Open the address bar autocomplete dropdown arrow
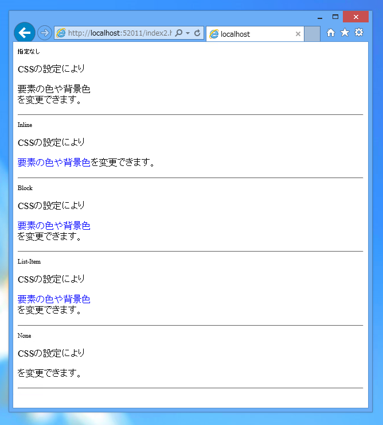383x425 pixels. 188,33
